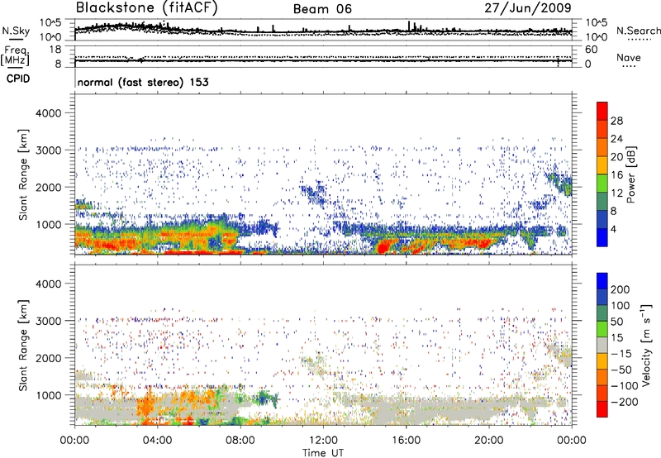This screenshot has height=458, width=661.
Task: Click the strong red echo near 15:00 on power plot
Action: pos(383,246)
